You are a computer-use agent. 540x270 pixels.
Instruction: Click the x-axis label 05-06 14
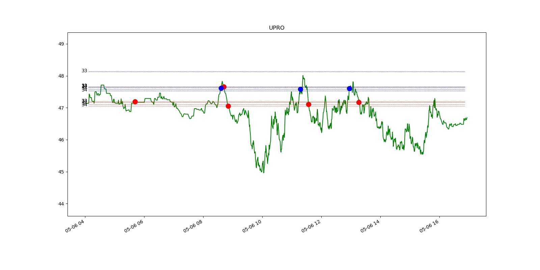pyautogui.click(x=370, y=226)
